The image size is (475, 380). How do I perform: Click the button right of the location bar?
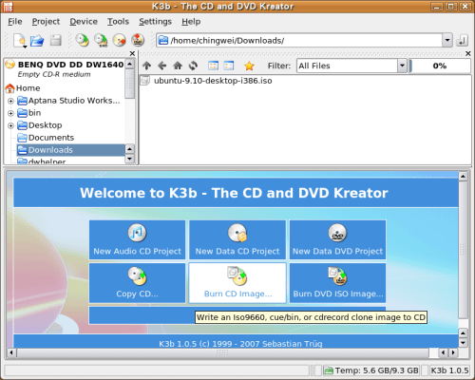pos(463,41)
